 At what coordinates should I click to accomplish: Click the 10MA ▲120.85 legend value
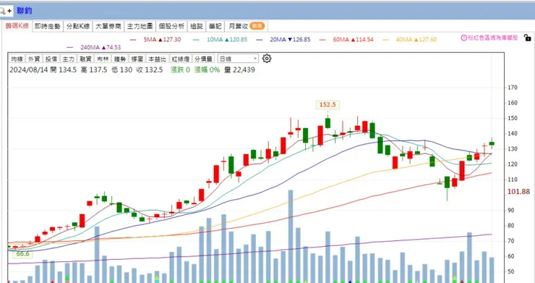(227, 40)
